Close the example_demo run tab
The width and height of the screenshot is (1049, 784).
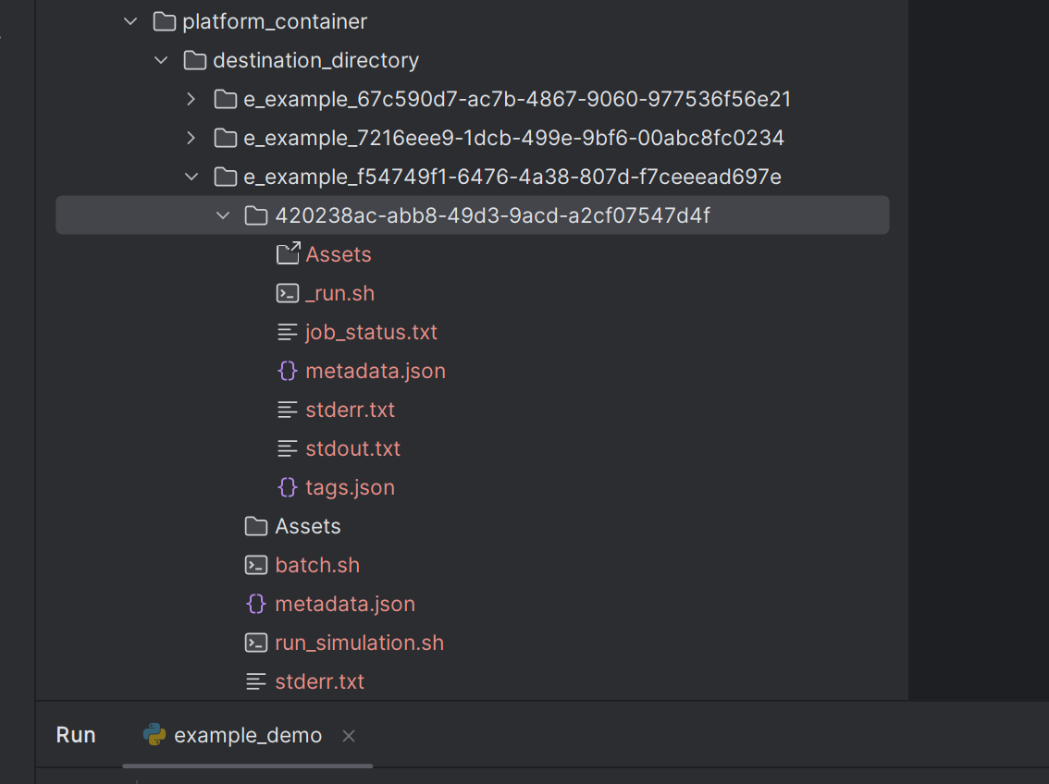pos(349,736)
